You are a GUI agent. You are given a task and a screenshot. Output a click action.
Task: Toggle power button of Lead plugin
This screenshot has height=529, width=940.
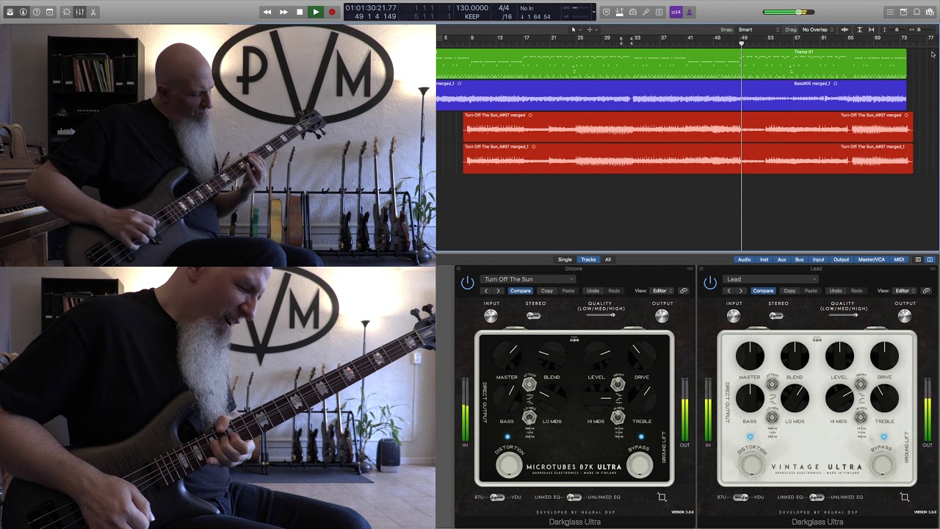pyautogui.click(x=710, y=282)
